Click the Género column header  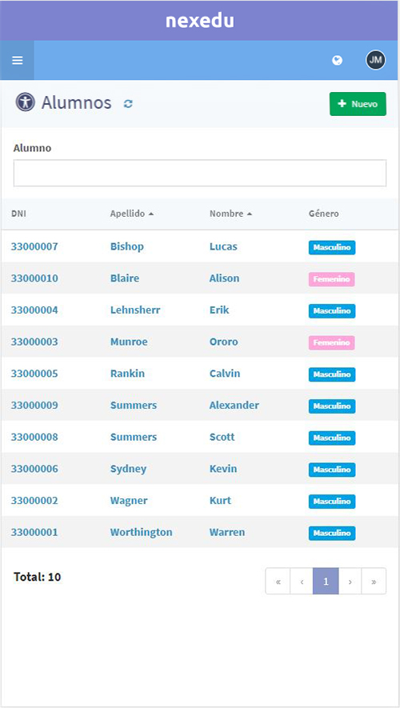click(324, 214)
